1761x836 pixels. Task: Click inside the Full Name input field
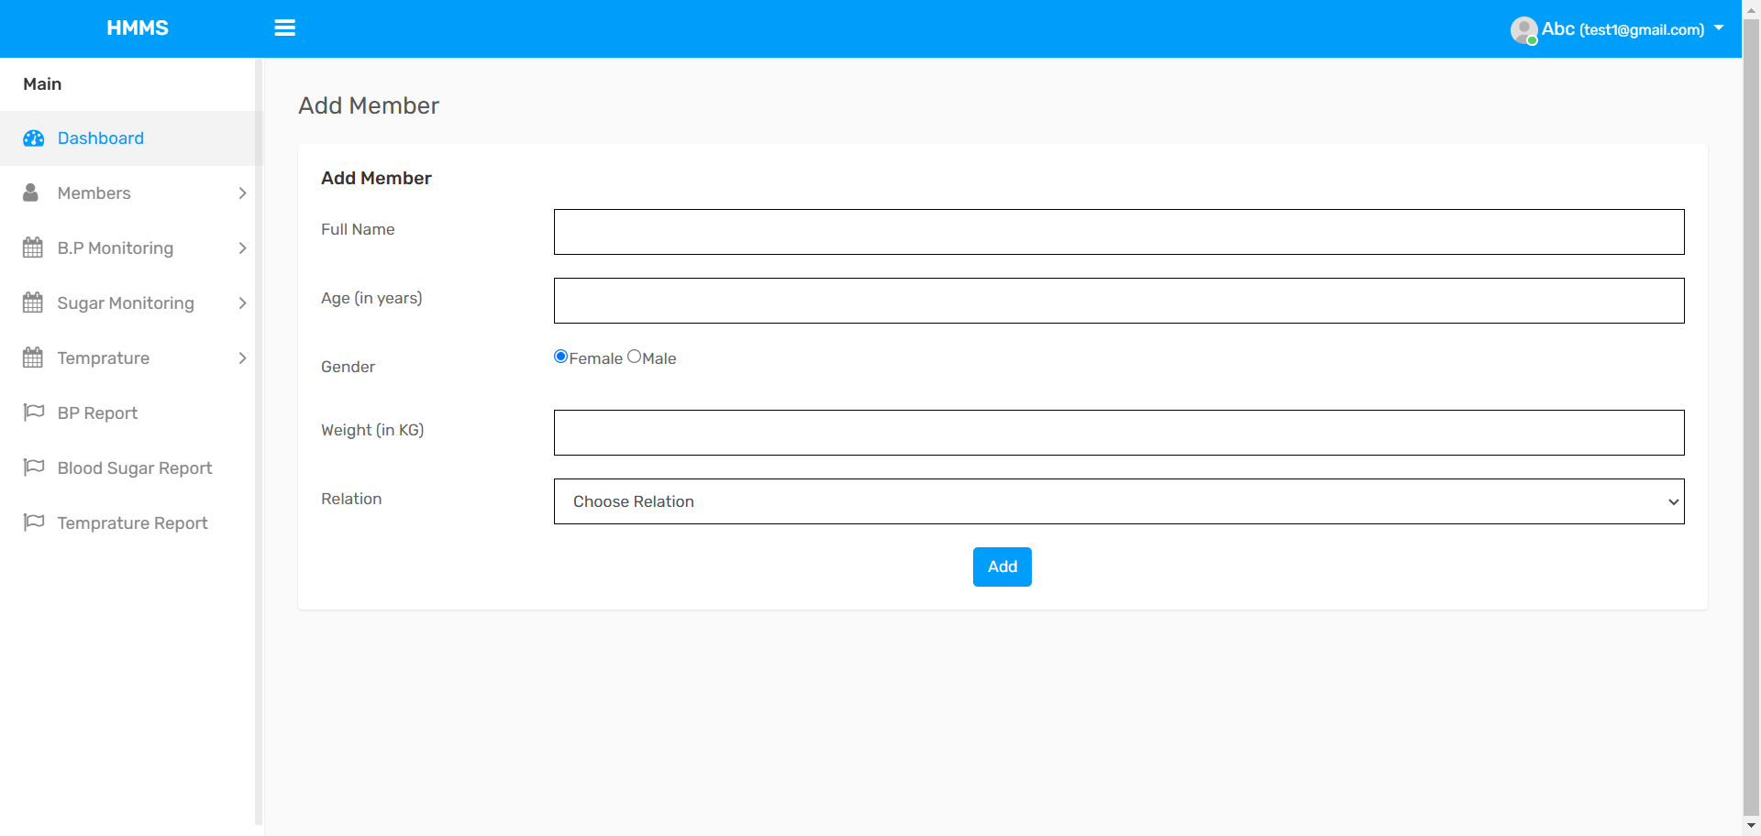click(x=1118, y=231)
